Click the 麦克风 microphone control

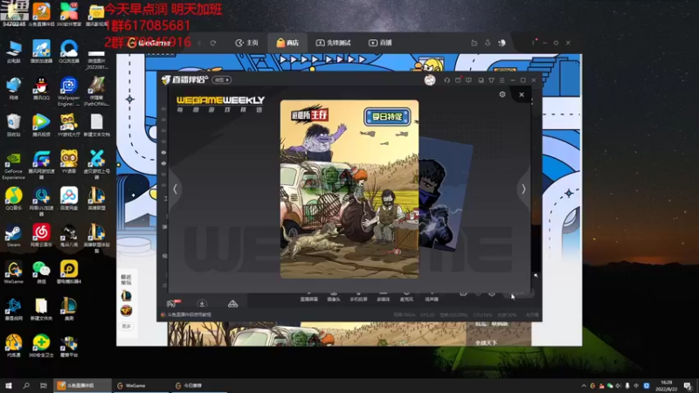(x=406, y=297)
